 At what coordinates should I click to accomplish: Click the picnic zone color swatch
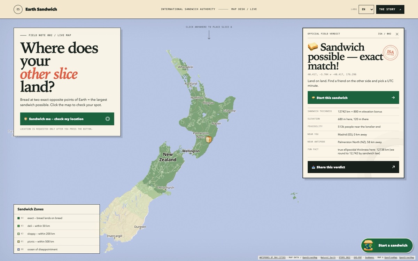point(18,242)
